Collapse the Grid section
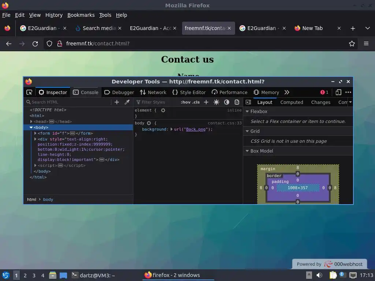This screenshot has width=375, height=281. click(x=247, y=131)
